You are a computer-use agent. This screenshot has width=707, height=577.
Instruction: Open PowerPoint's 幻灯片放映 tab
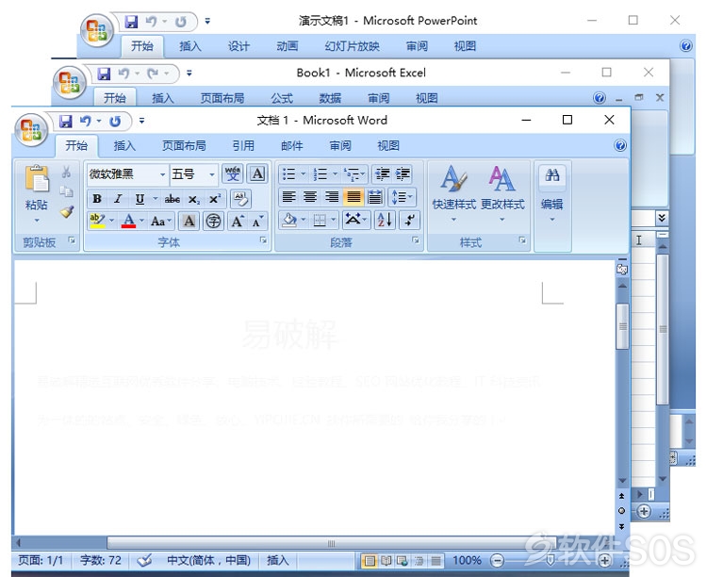point(353,46)
